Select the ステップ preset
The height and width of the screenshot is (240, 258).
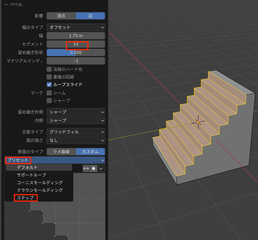(x=25, y=198)
